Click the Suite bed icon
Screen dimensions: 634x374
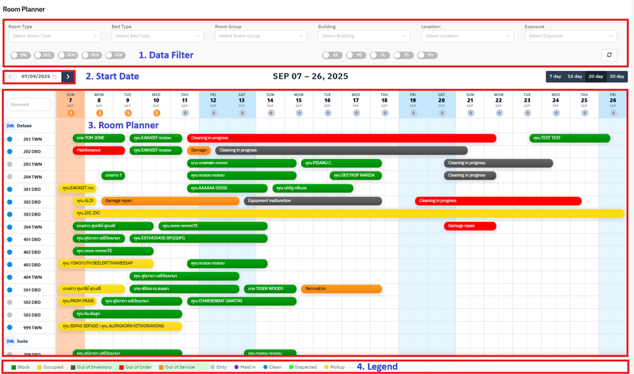click(x=10, y=341)
